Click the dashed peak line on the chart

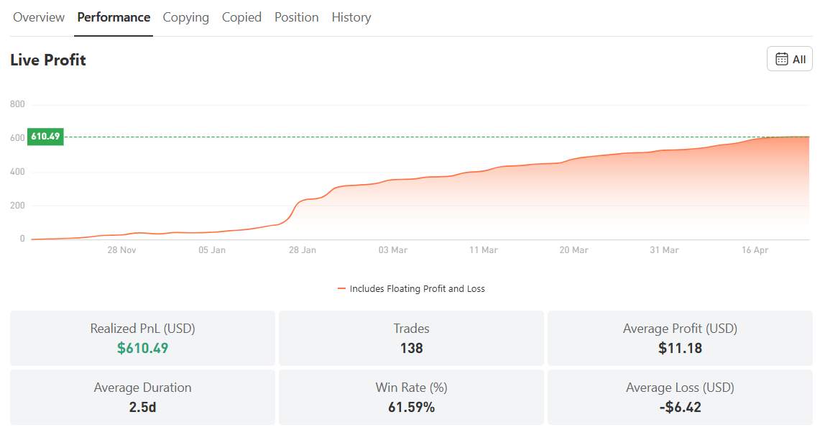(431, 136)
